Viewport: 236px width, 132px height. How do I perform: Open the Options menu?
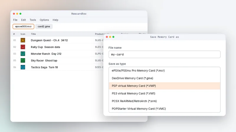coord(44,20)
